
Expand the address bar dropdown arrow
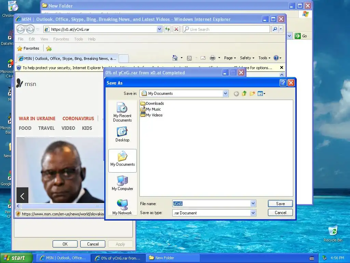[159, 29]
